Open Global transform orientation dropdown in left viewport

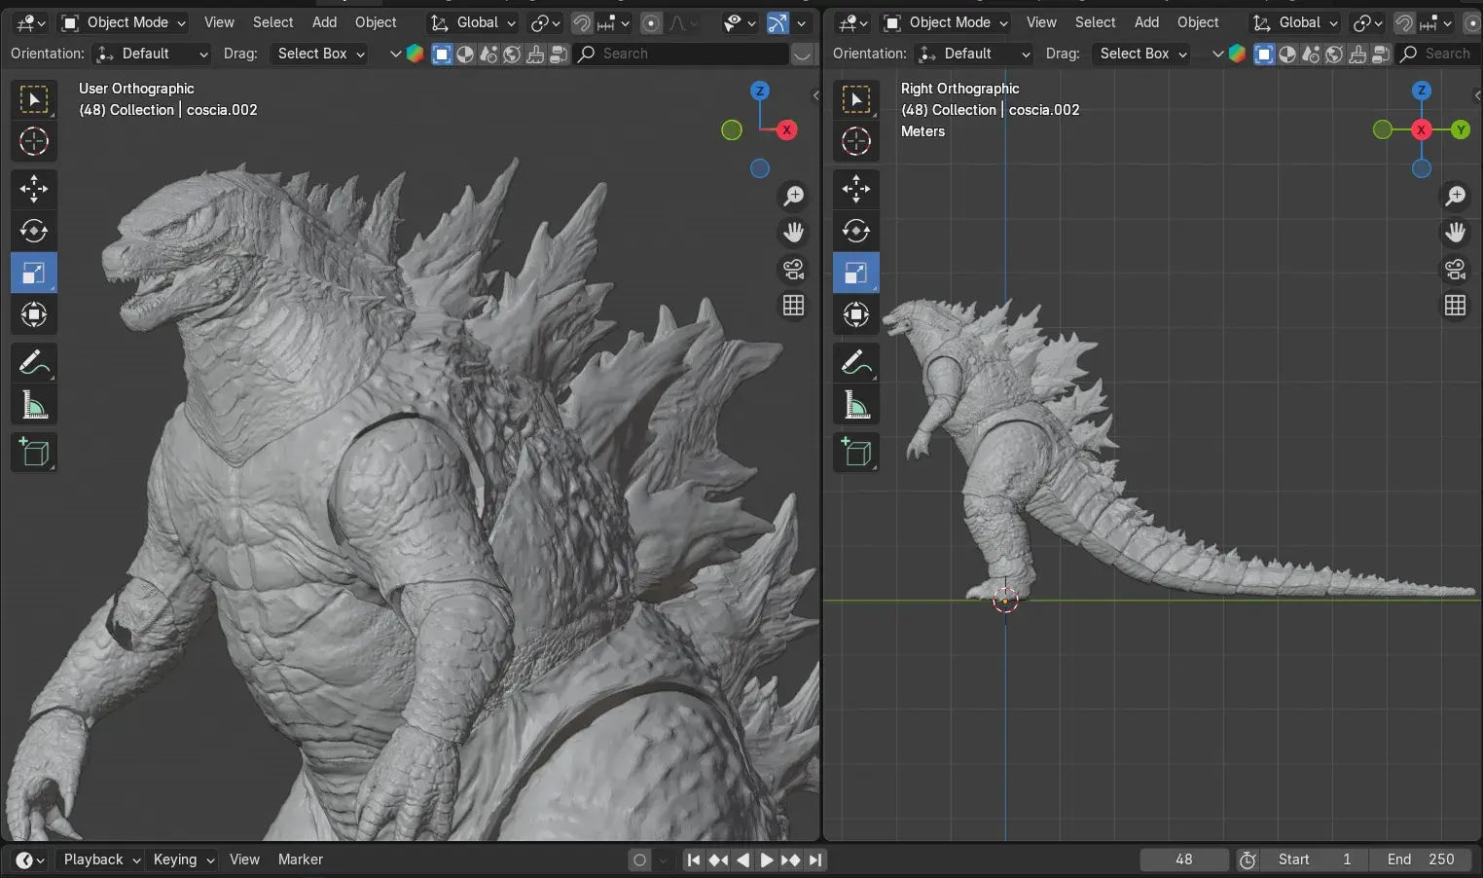coord(474,22)
